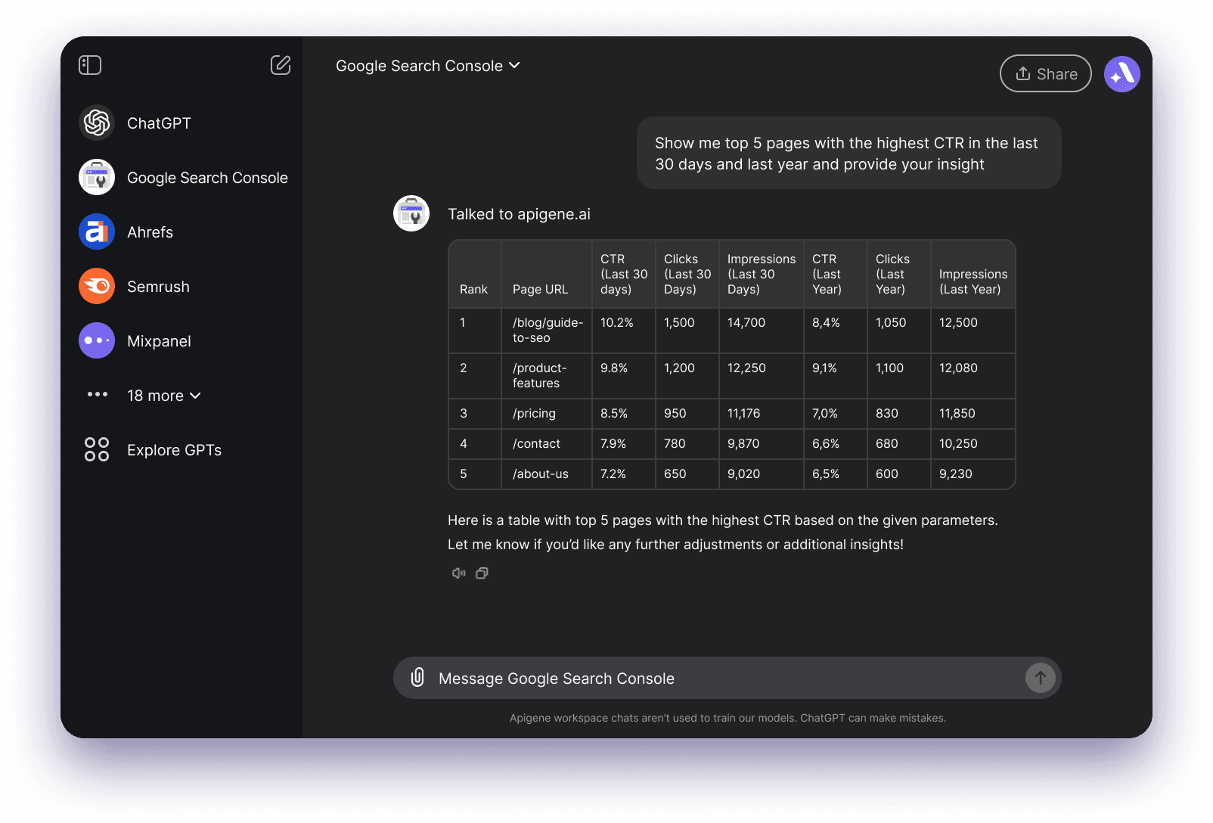The height and width of the screenshot is (823, 1213).
Task: Click the Rank column header
Action: pyautogui.click(x=474, y=274)
